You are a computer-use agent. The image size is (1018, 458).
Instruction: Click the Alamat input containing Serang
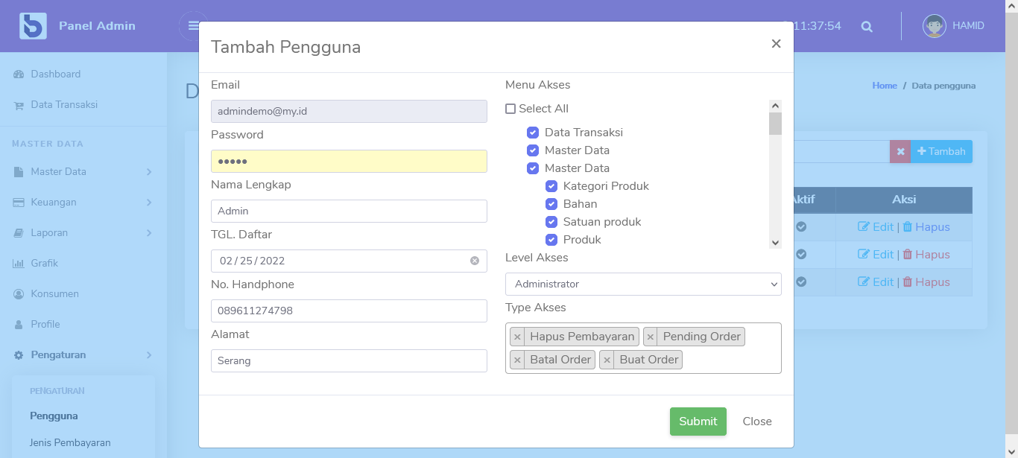[349, 360]
